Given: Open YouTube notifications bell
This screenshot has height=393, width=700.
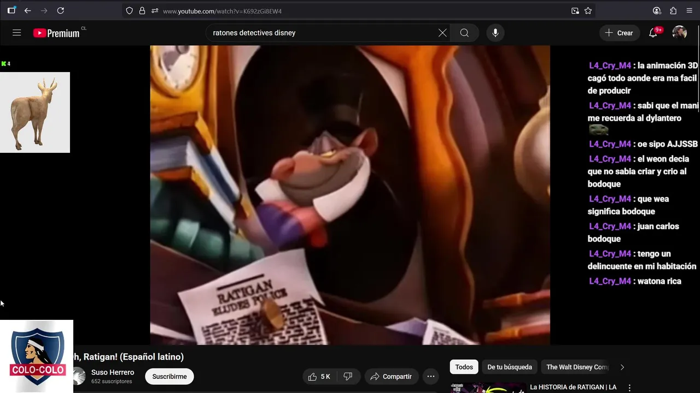Looking at the screenshot, I should (x=653, y=33).
